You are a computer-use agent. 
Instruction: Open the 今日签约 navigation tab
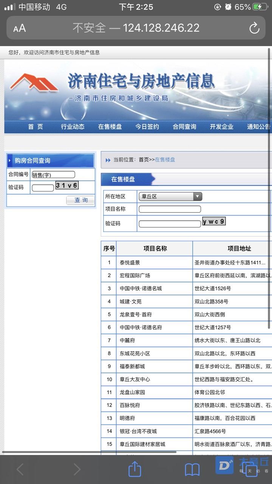[147, 127]
